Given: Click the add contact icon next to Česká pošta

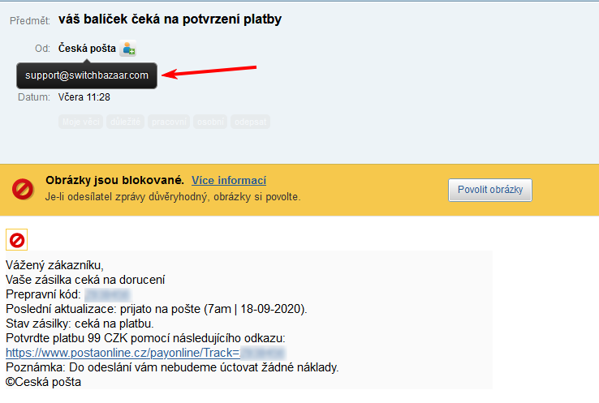Looking at the screenshot, I should 127,49.
